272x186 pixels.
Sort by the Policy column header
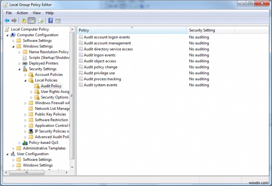132,30
